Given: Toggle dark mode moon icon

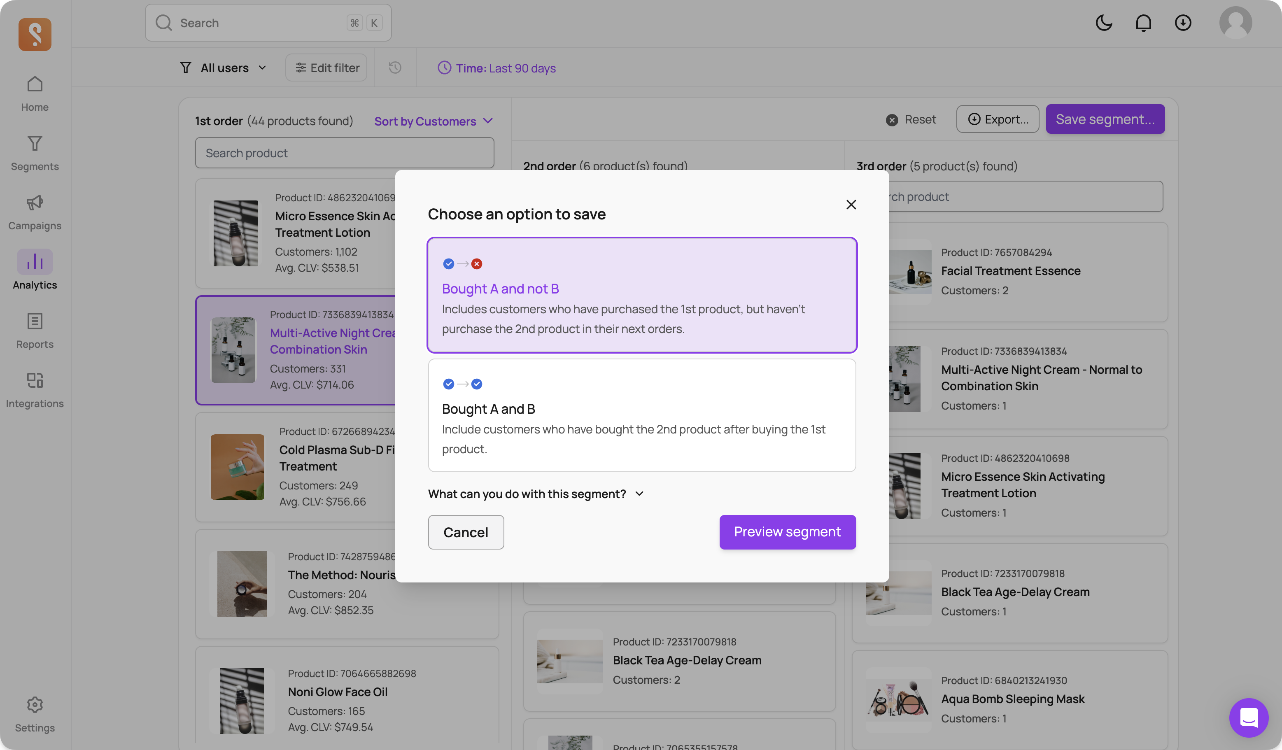Looking at the screenshot, I should [1103, 22].
